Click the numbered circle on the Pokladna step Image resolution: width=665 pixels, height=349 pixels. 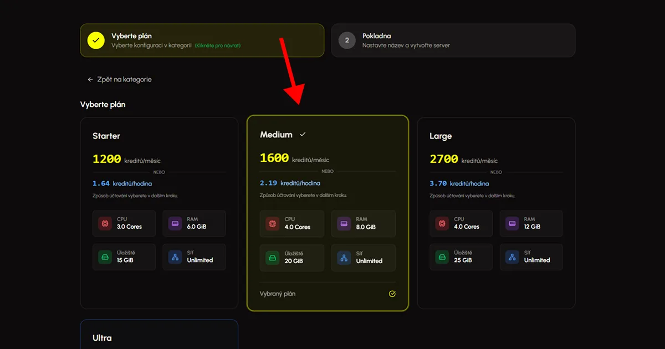pyautogui.click(x=346, y=40)
